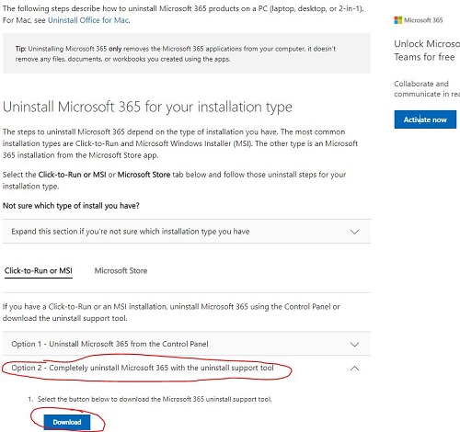Click step 1 instruction text above Download
Viewport: 460px width, 432px height.
click(155, 399)
